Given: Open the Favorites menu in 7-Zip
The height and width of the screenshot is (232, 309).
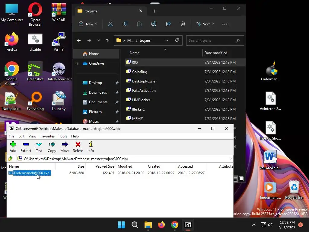Looking at the screenshot, I should pyautogui.click(x=47, y=136).
